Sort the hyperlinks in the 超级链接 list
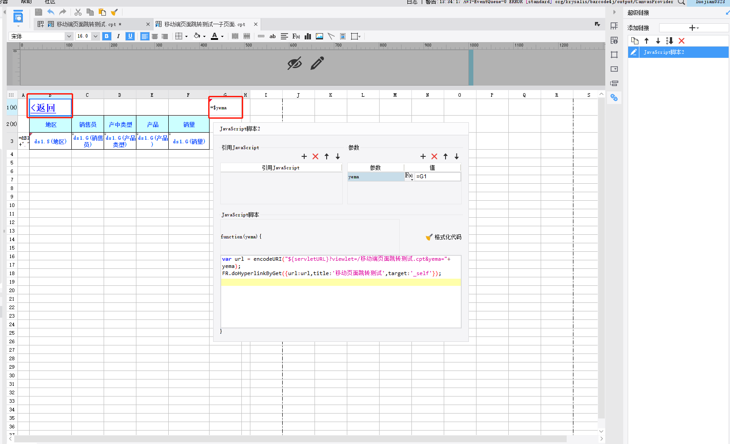The height and width of the screenshot is (444, 730). [669, 41]
